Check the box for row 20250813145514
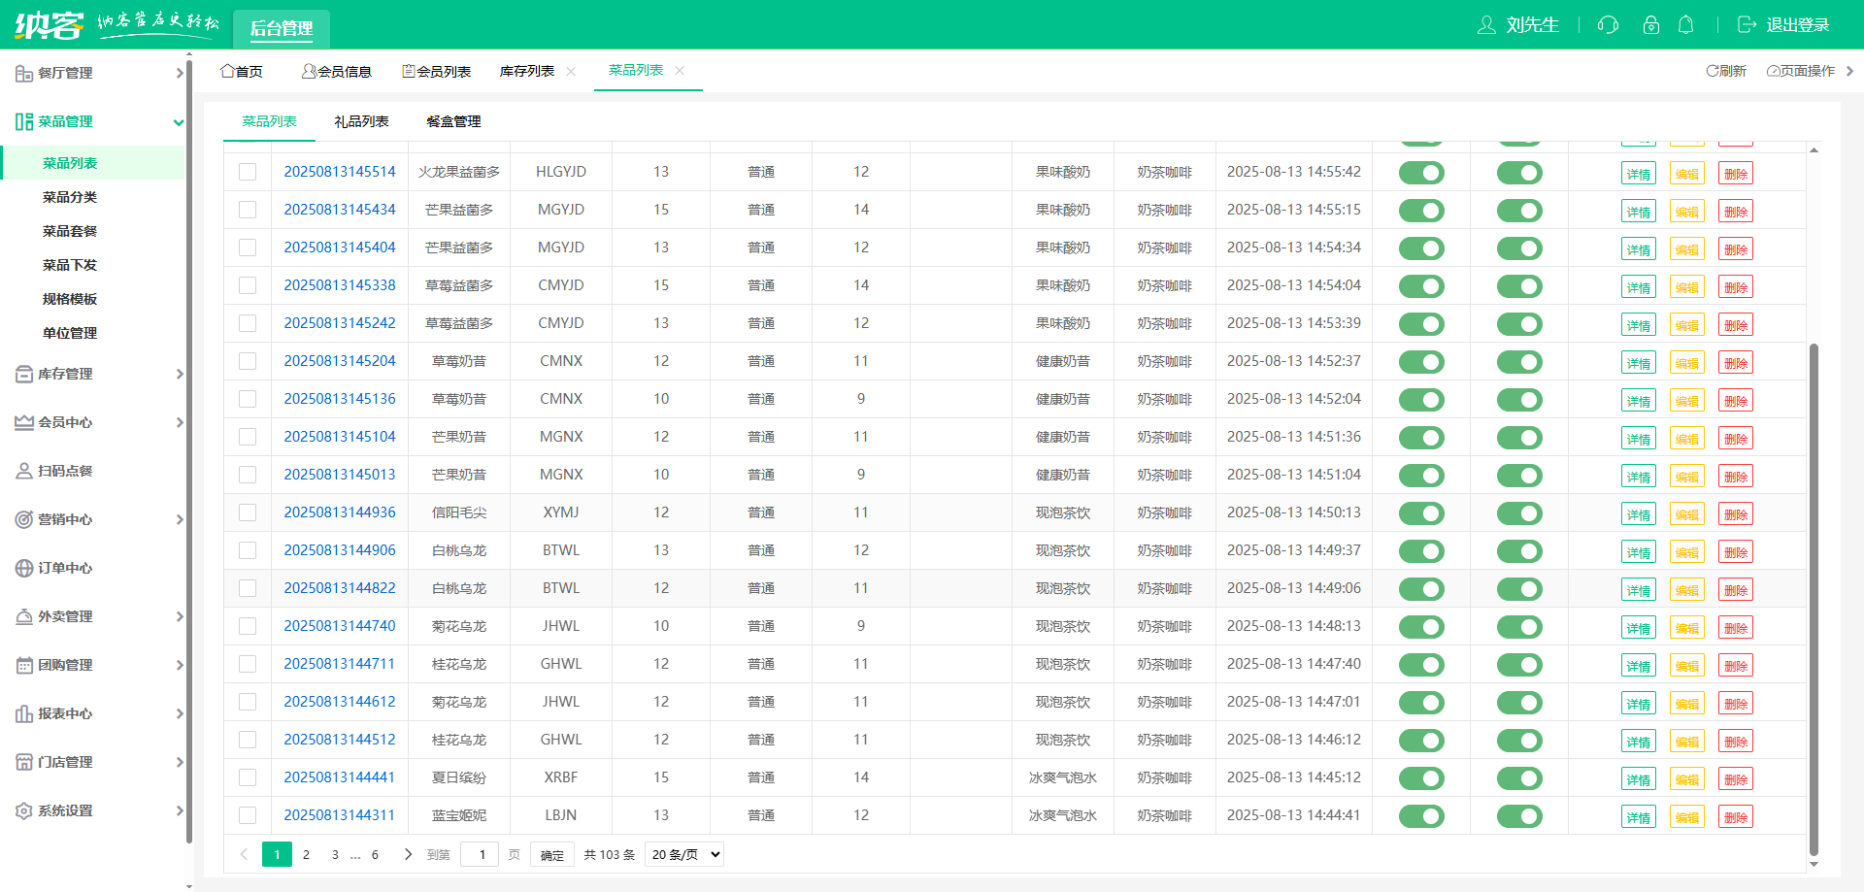Screen dimensions: 1864x892 [248, 172]
